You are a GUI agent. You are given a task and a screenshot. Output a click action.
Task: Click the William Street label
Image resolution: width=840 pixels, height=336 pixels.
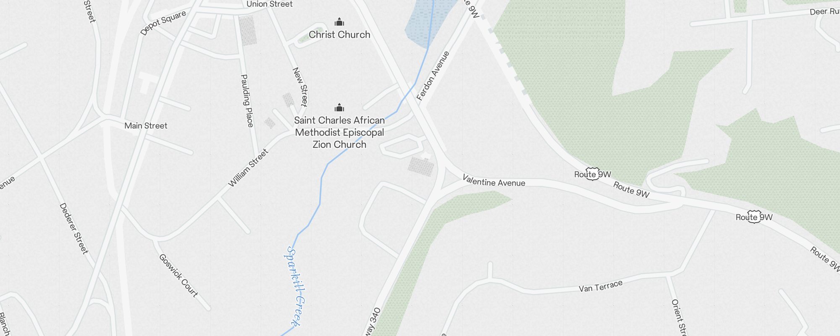click(x=248, y=168)
